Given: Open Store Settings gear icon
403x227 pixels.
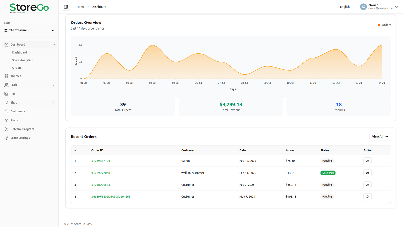Looking at the screenshot, I should coord(6,138).
